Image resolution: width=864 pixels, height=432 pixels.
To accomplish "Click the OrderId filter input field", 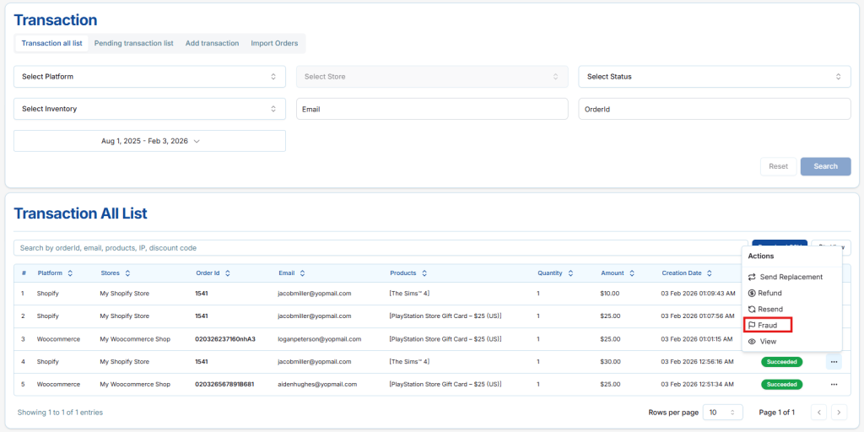I will point(714,109).
